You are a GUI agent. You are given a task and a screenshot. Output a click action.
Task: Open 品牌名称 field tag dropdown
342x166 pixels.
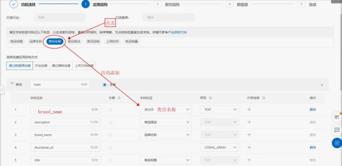166,135
